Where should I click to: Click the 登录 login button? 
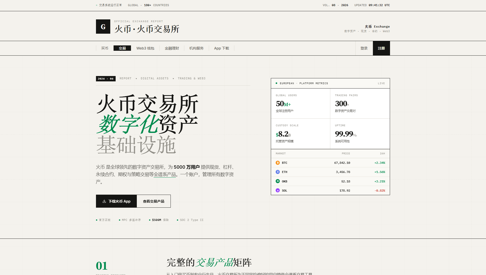pos(364,48)
